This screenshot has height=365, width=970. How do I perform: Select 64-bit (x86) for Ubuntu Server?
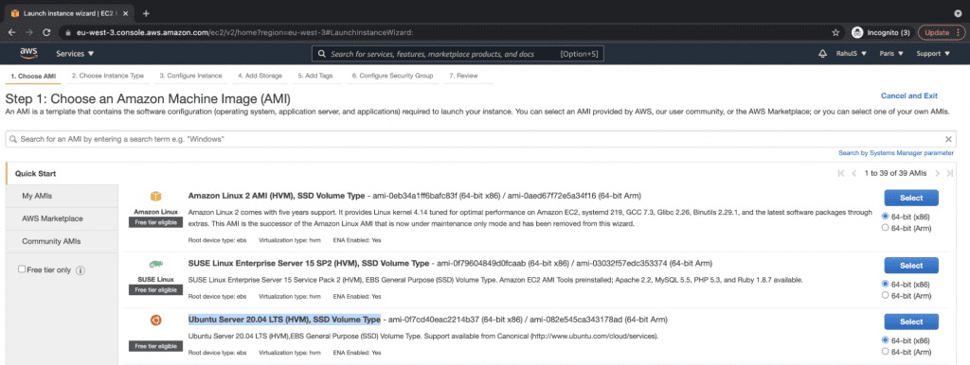click(886, 340)
